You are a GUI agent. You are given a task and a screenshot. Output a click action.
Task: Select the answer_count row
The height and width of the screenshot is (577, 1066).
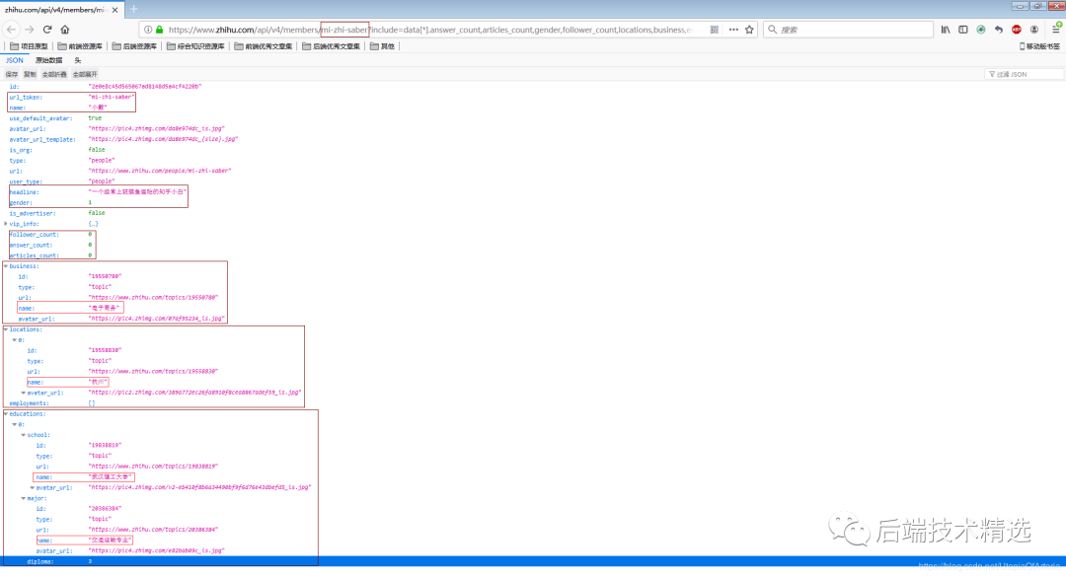pyautogui.click(x=533, y=245)
